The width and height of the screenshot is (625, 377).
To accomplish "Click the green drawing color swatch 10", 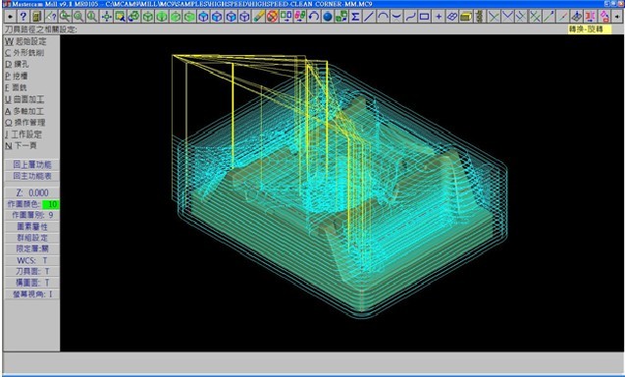I will (x=51, y=204).
